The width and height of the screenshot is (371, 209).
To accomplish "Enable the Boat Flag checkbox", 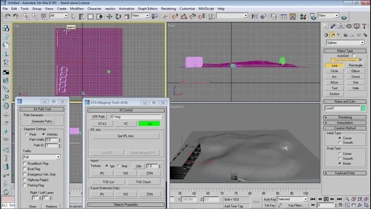I will (24, 169).
